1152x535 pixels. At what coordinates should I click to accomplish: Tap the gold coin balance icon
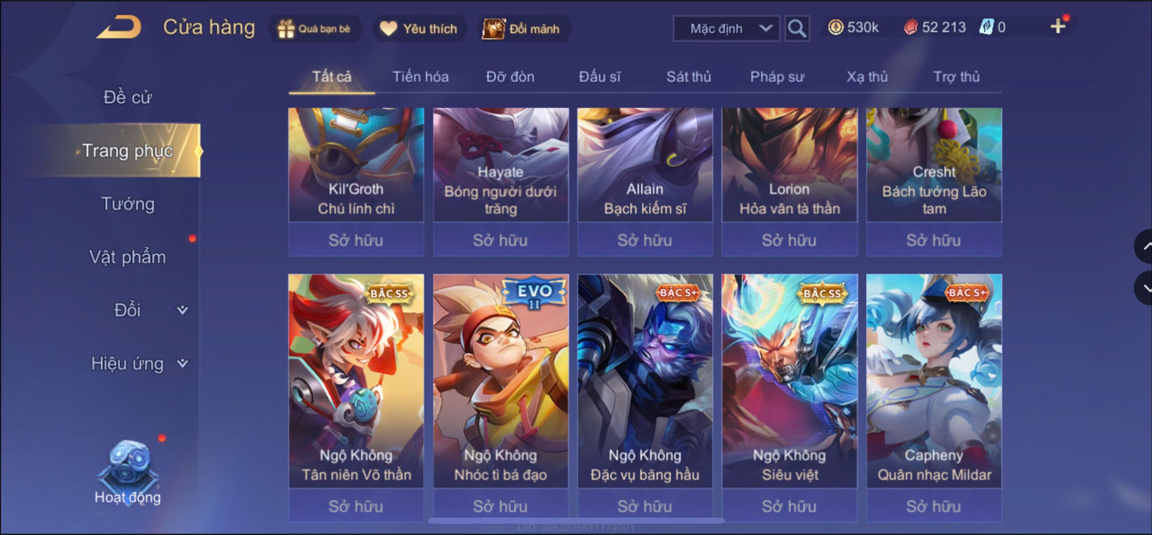coord(835,27)
